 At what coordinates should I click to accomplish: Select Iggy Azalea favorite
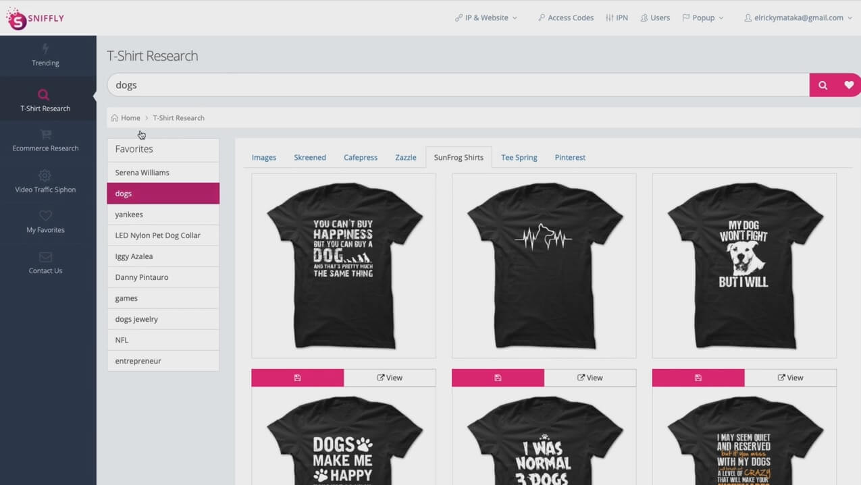(163, 256)
